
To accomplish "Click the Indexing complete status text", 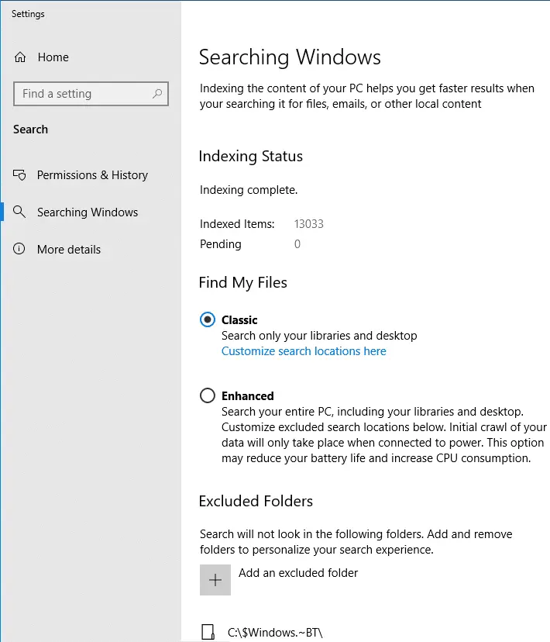I will click(249, 190).
